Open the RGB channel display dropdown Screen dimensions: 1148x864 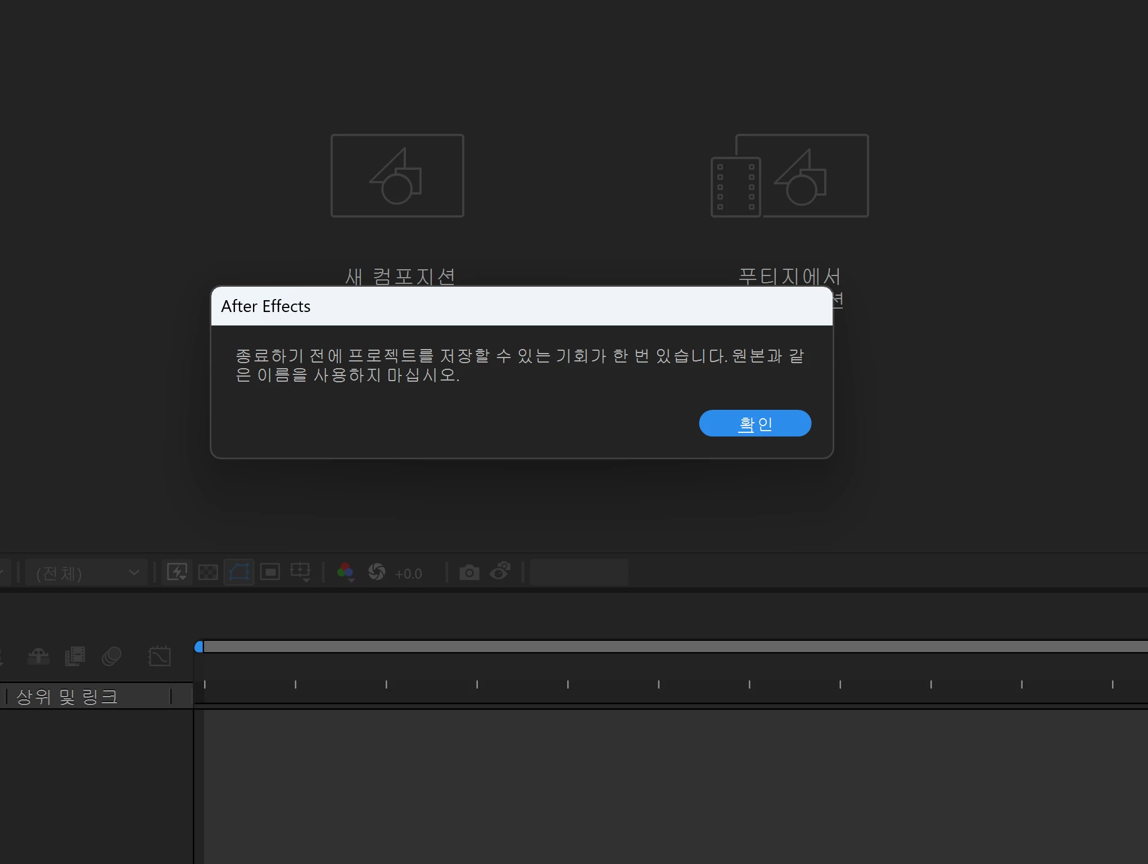345,572
